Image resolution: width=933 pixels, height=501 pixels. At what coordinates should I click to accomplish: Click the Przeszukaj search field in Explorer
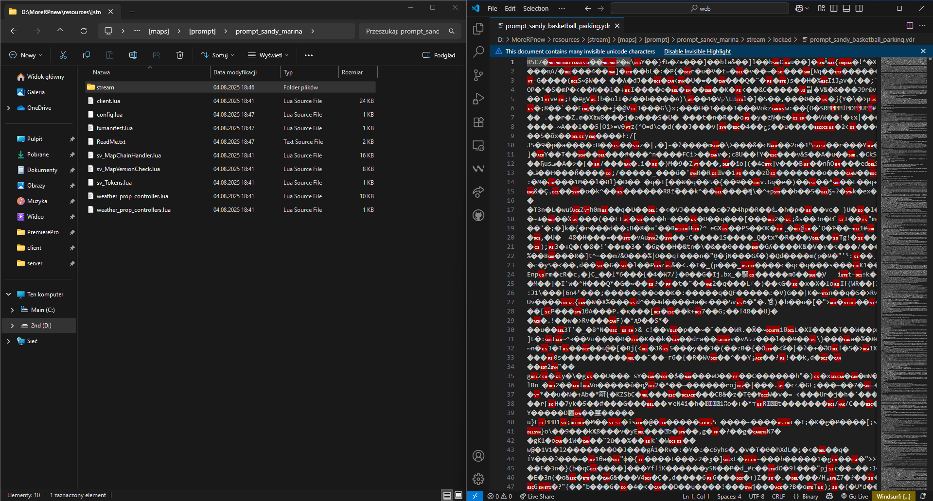pos(403,31)
